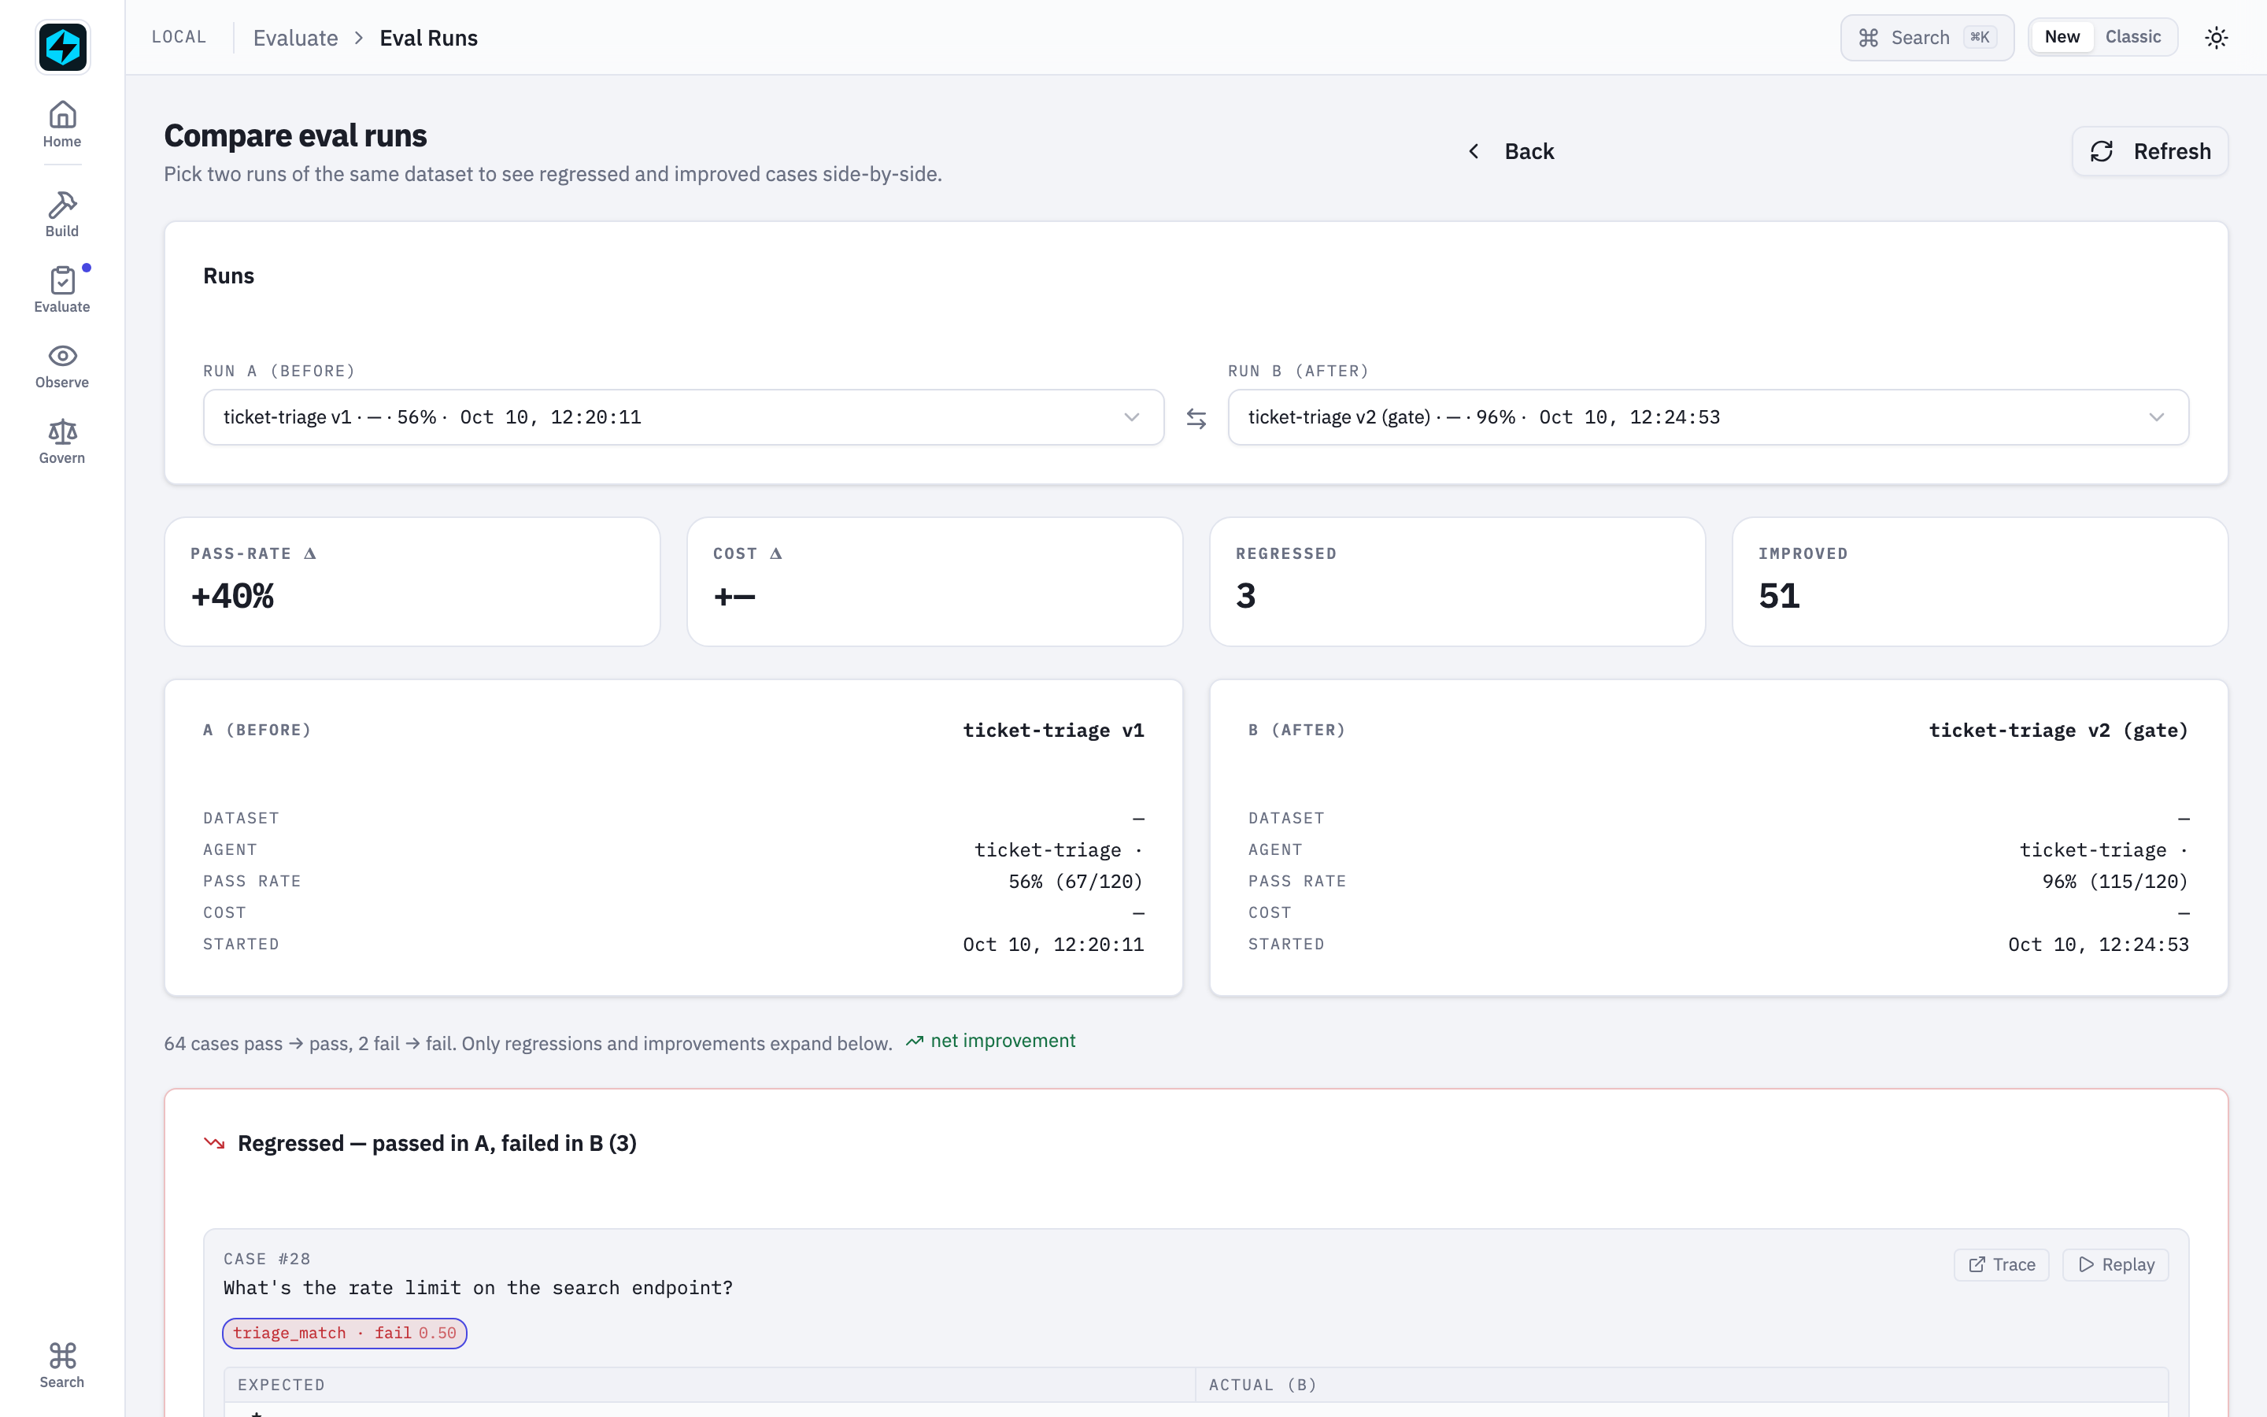Click the triage_match fail 0.50 badge
Viewport: 2267px width, 1417px height.
pyautogui.click(x=345, y=1333)
